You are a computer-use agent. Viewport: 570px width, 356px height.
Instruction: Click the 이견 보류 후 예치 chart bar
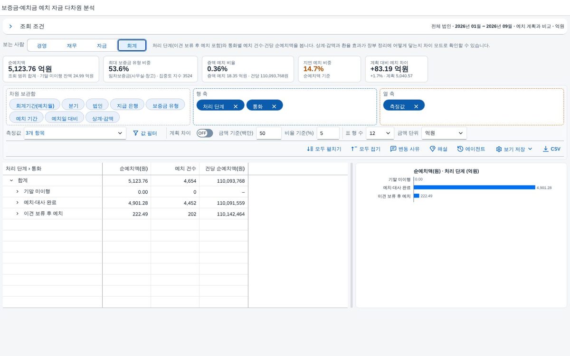point(417,196)
